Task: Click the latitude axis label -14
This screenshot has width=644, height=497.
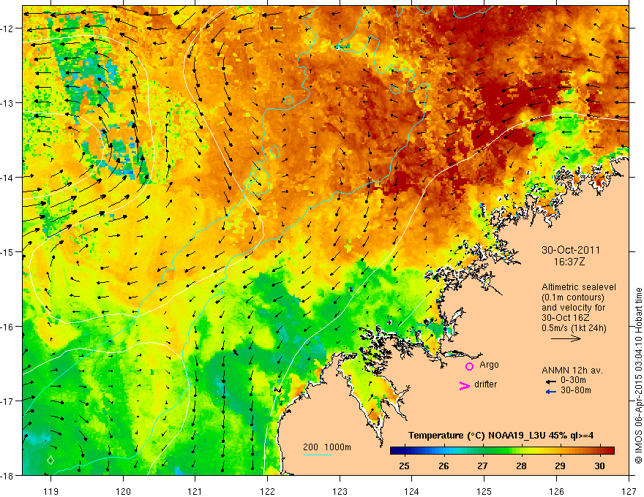Action: pos(7,178)
